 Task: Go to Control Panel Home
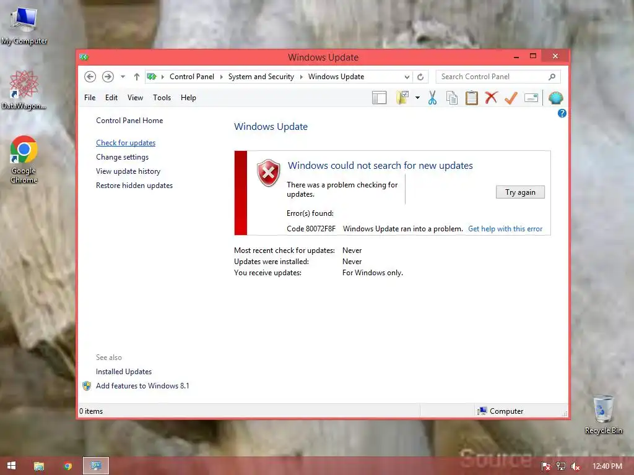[129, 121]
